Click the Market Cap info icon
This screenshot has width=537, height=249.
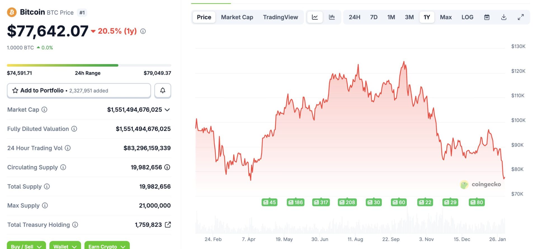[x=44, y=110]
